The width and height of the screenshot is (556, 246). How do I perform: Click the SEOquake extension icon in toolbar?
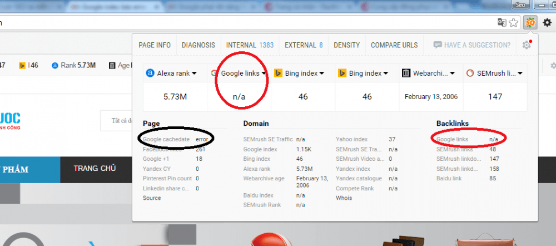[530, 23]
